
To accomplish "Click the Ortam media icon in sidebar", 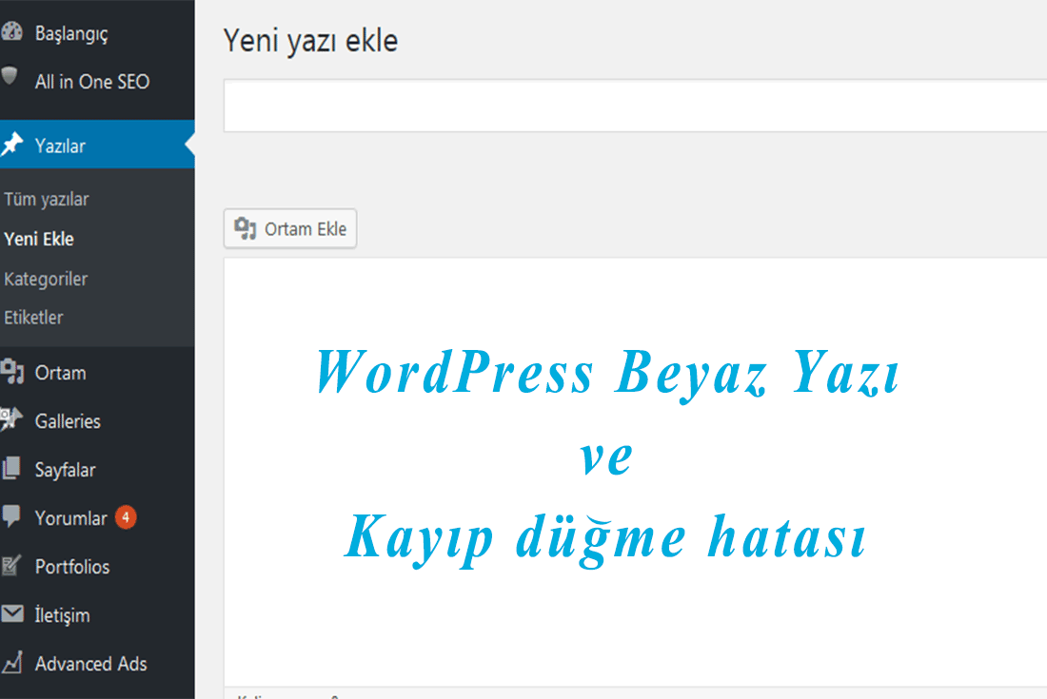I will click(x=12, y=372).
